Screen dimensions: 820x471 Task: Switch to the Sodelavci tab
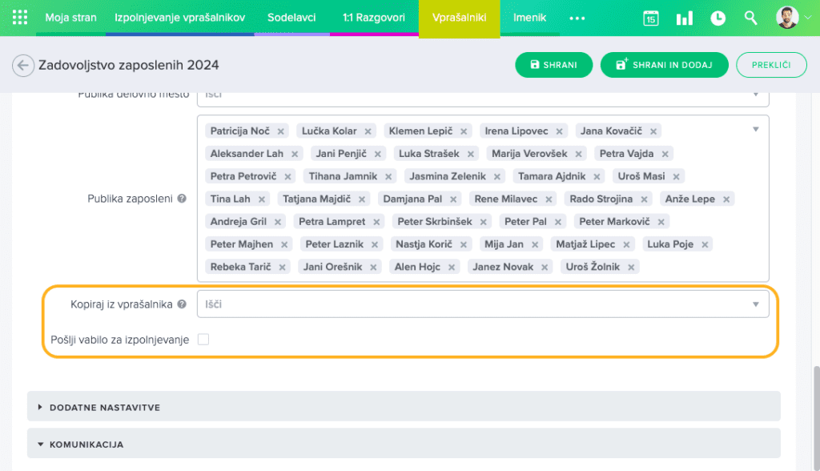(x=291, y=18)
